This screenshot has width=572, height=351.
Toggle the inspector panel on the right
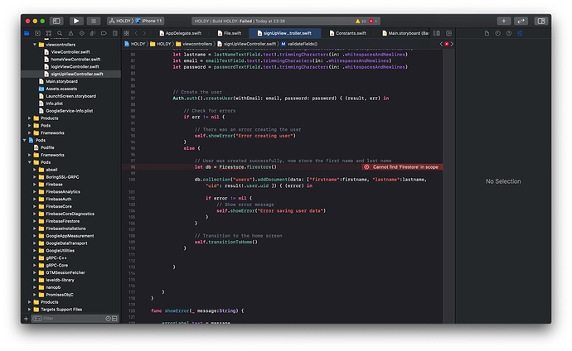coord(541,22)
